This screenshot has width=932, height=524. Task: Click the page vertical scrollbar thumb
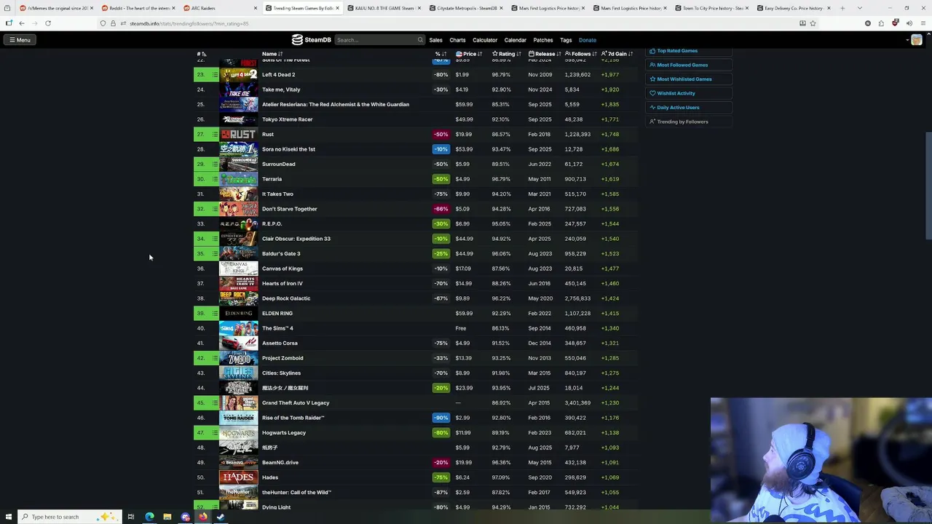tap(928, 186)
